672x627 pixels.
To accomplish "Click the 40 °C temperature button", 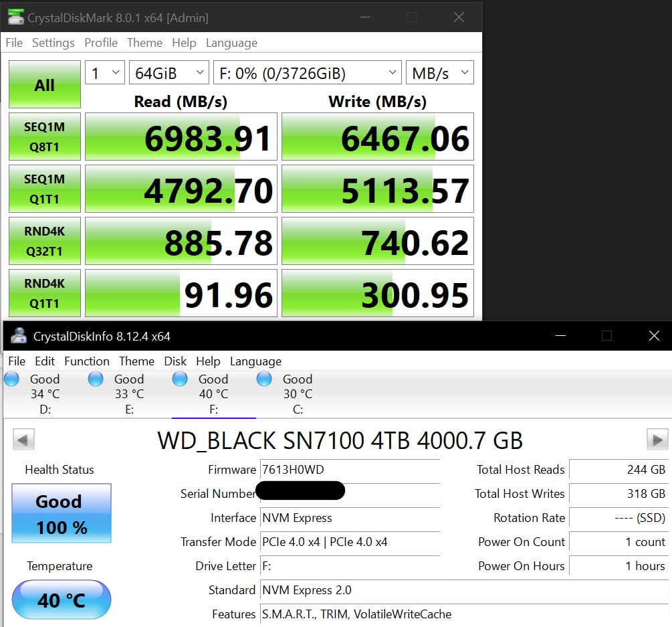I will pos(62,600).
